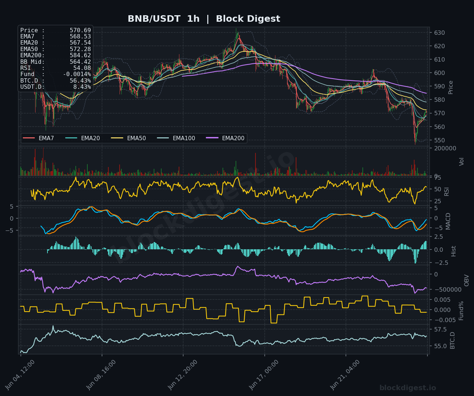Click the Price axis title
This screenshot has width=474, height=396.
click(x=451, y=87)
